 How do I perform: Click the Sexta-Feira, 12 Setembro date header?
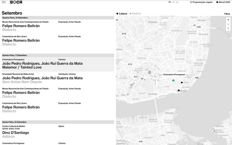[58, 122]
